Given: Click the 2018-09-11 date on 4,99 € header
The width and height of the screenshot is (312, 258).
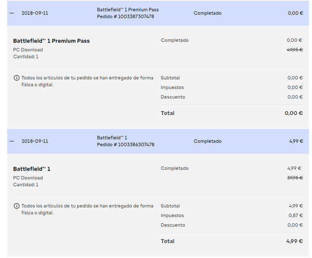Looking at the screenshot, I should [x=35, y=141].
